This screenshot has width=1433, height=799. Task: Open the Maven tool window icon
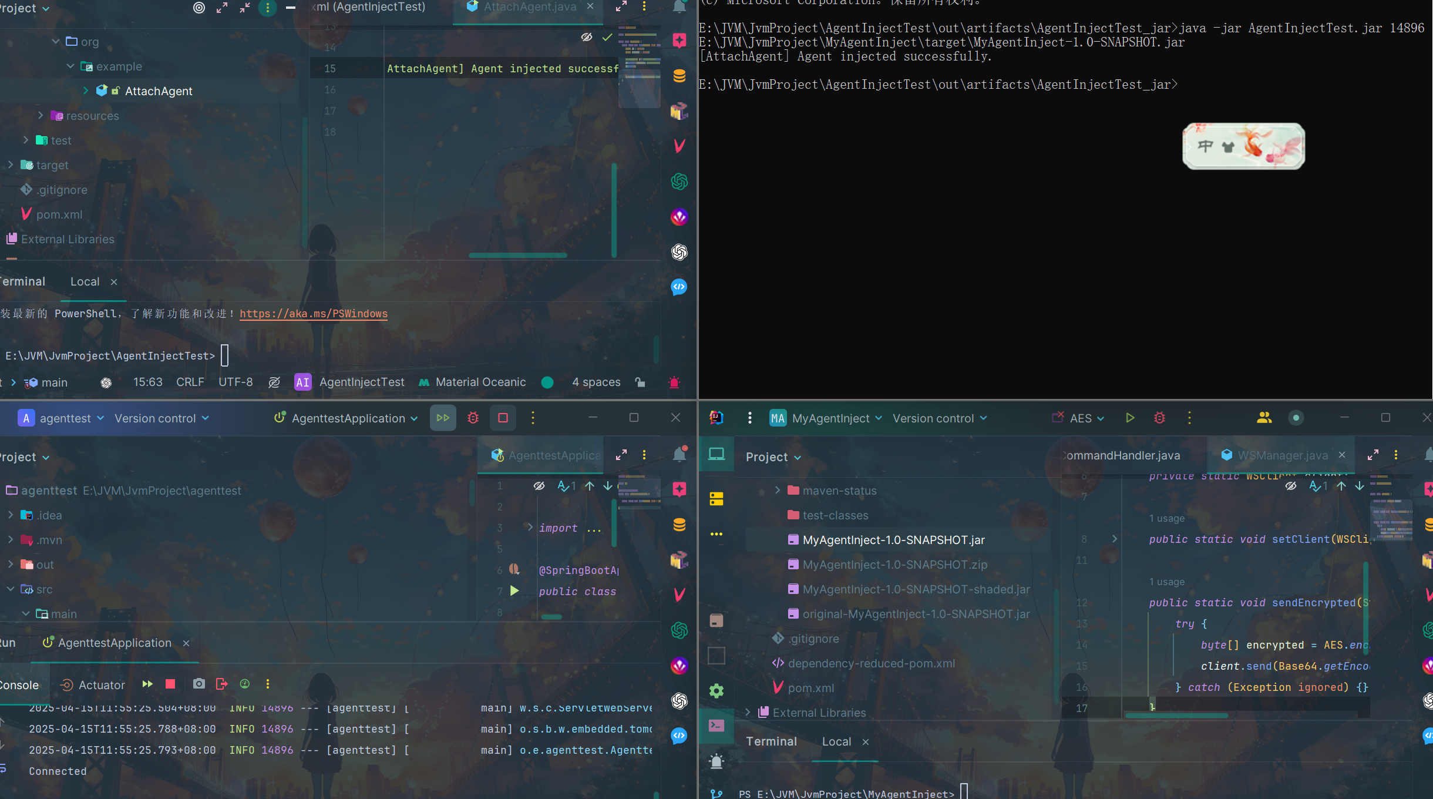tap(680, 146)
